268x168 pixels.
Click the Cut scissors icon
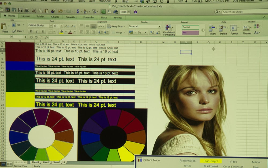pyautogui.click(x=34, y=11)
